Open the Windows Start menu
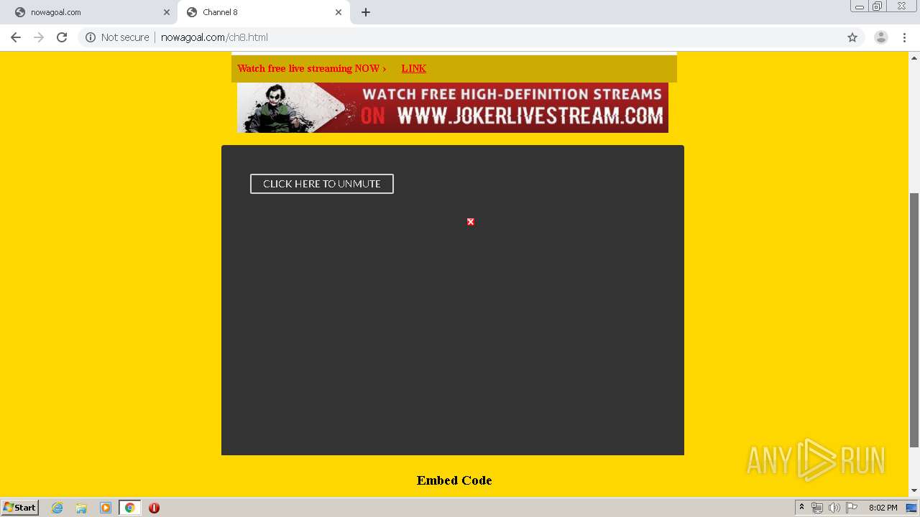The height and width of the screenshot is (517, 920). [x=20, y=508]
